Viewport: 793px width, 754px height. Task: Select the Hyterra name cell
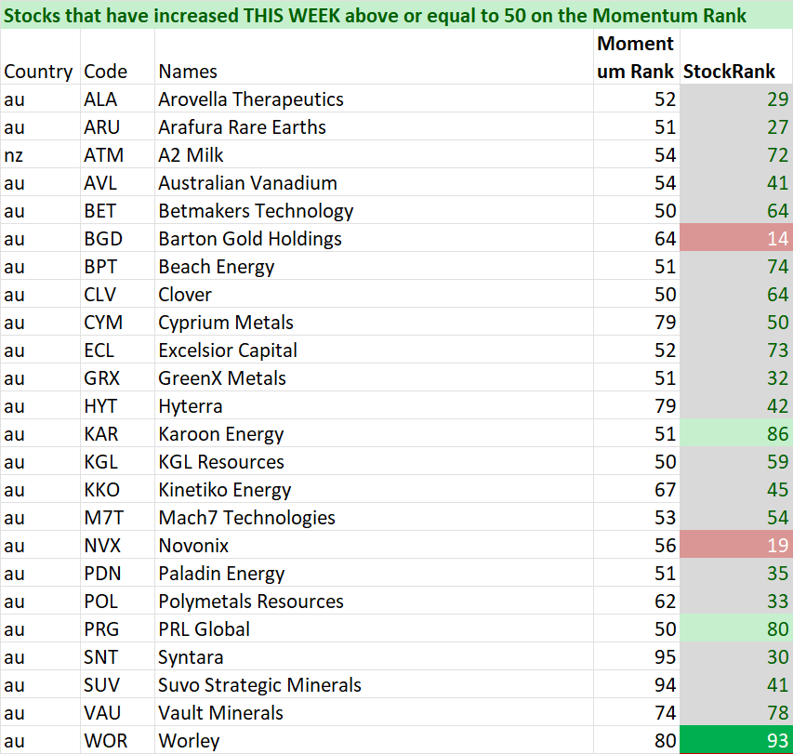374,405
